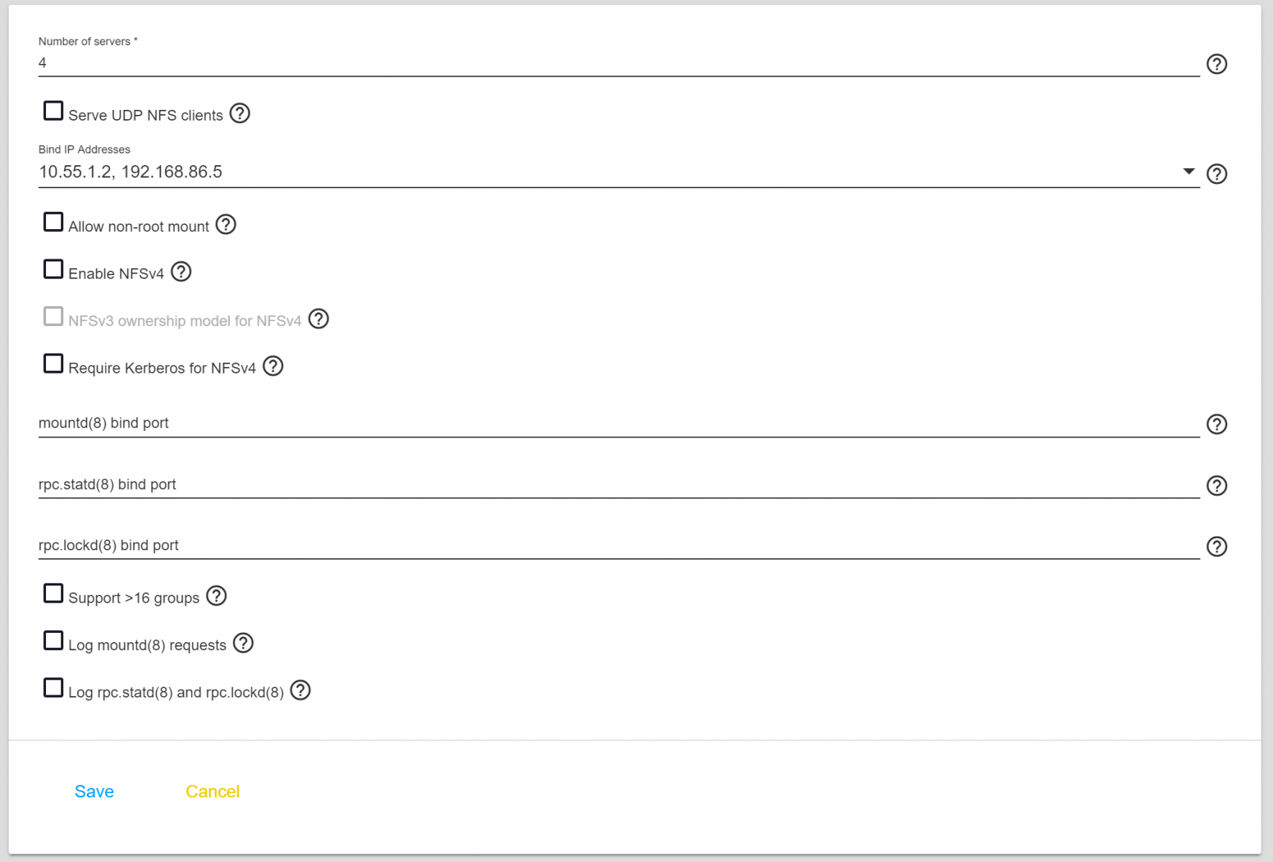Viewport: 1273px width, 862px height.
Task: Click help icon beside Allow non-root mount
Action: (x=226, y=225)
